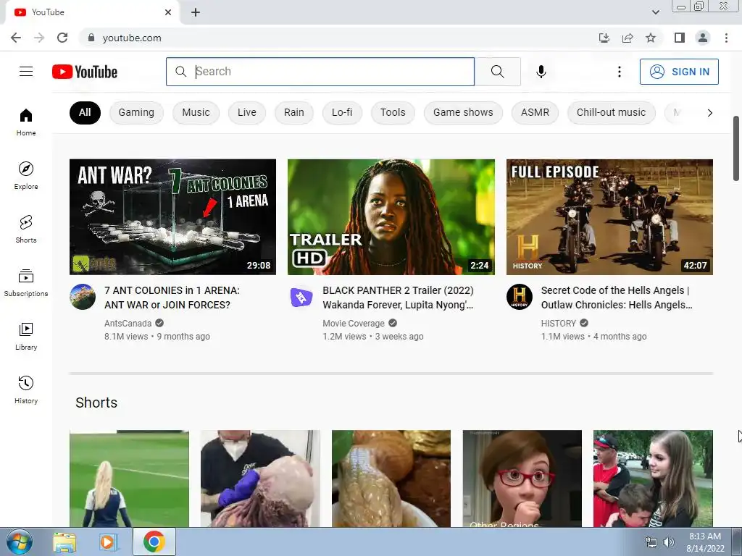Image resolution: width=742 pixels, height=556 pixels.
Task: Open Chrome's three-dot menu
Action: 726,38
